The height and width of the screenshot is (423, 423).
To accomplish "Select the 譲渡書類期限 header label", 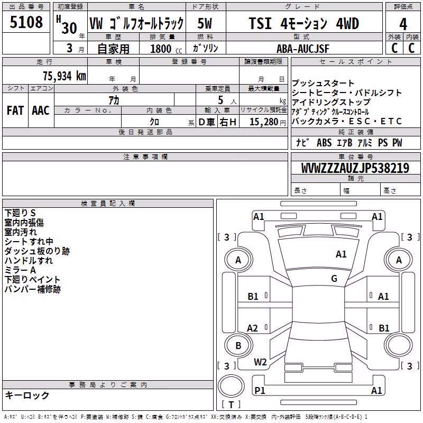I will pyautogui.click(x=263, y=62).
